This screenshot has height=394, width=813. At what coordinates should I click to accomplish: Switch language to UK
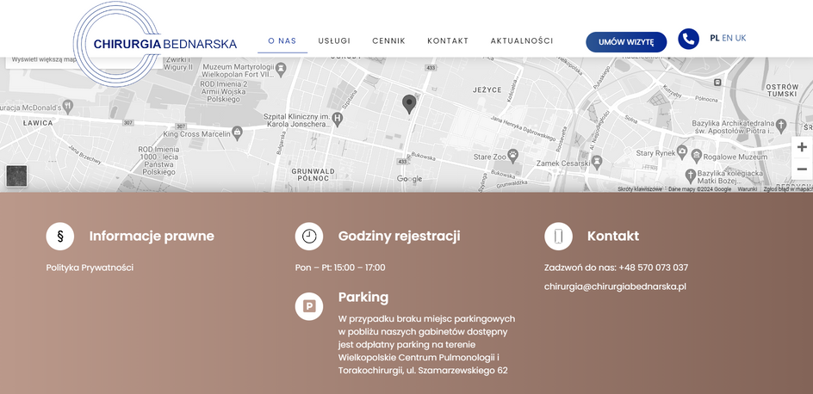pyautogui.click(x=741, y=38)
